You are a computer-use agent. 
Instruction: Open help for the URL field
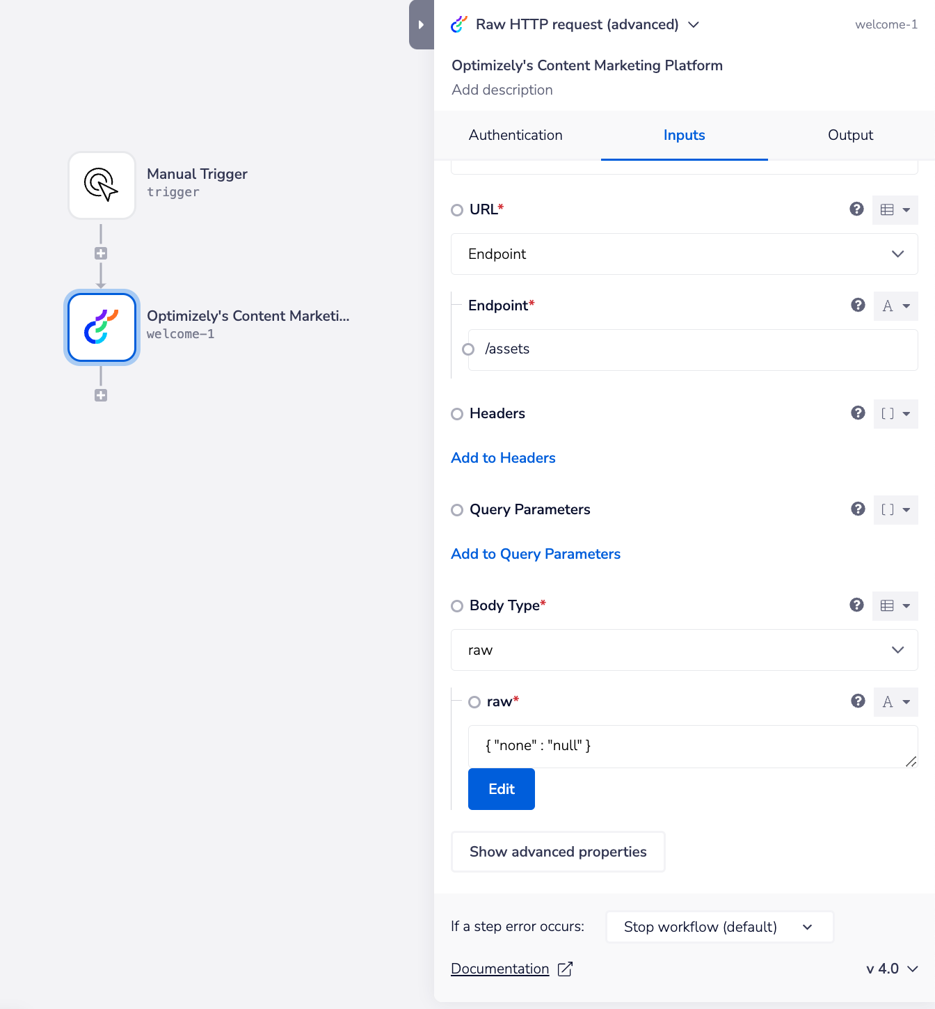pos(856,209)
